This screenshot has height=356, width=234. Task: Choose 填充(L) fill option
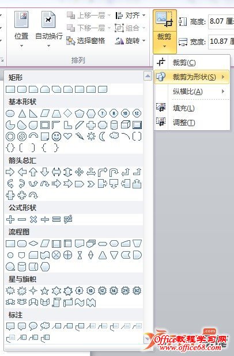click(x=192, y=108)
